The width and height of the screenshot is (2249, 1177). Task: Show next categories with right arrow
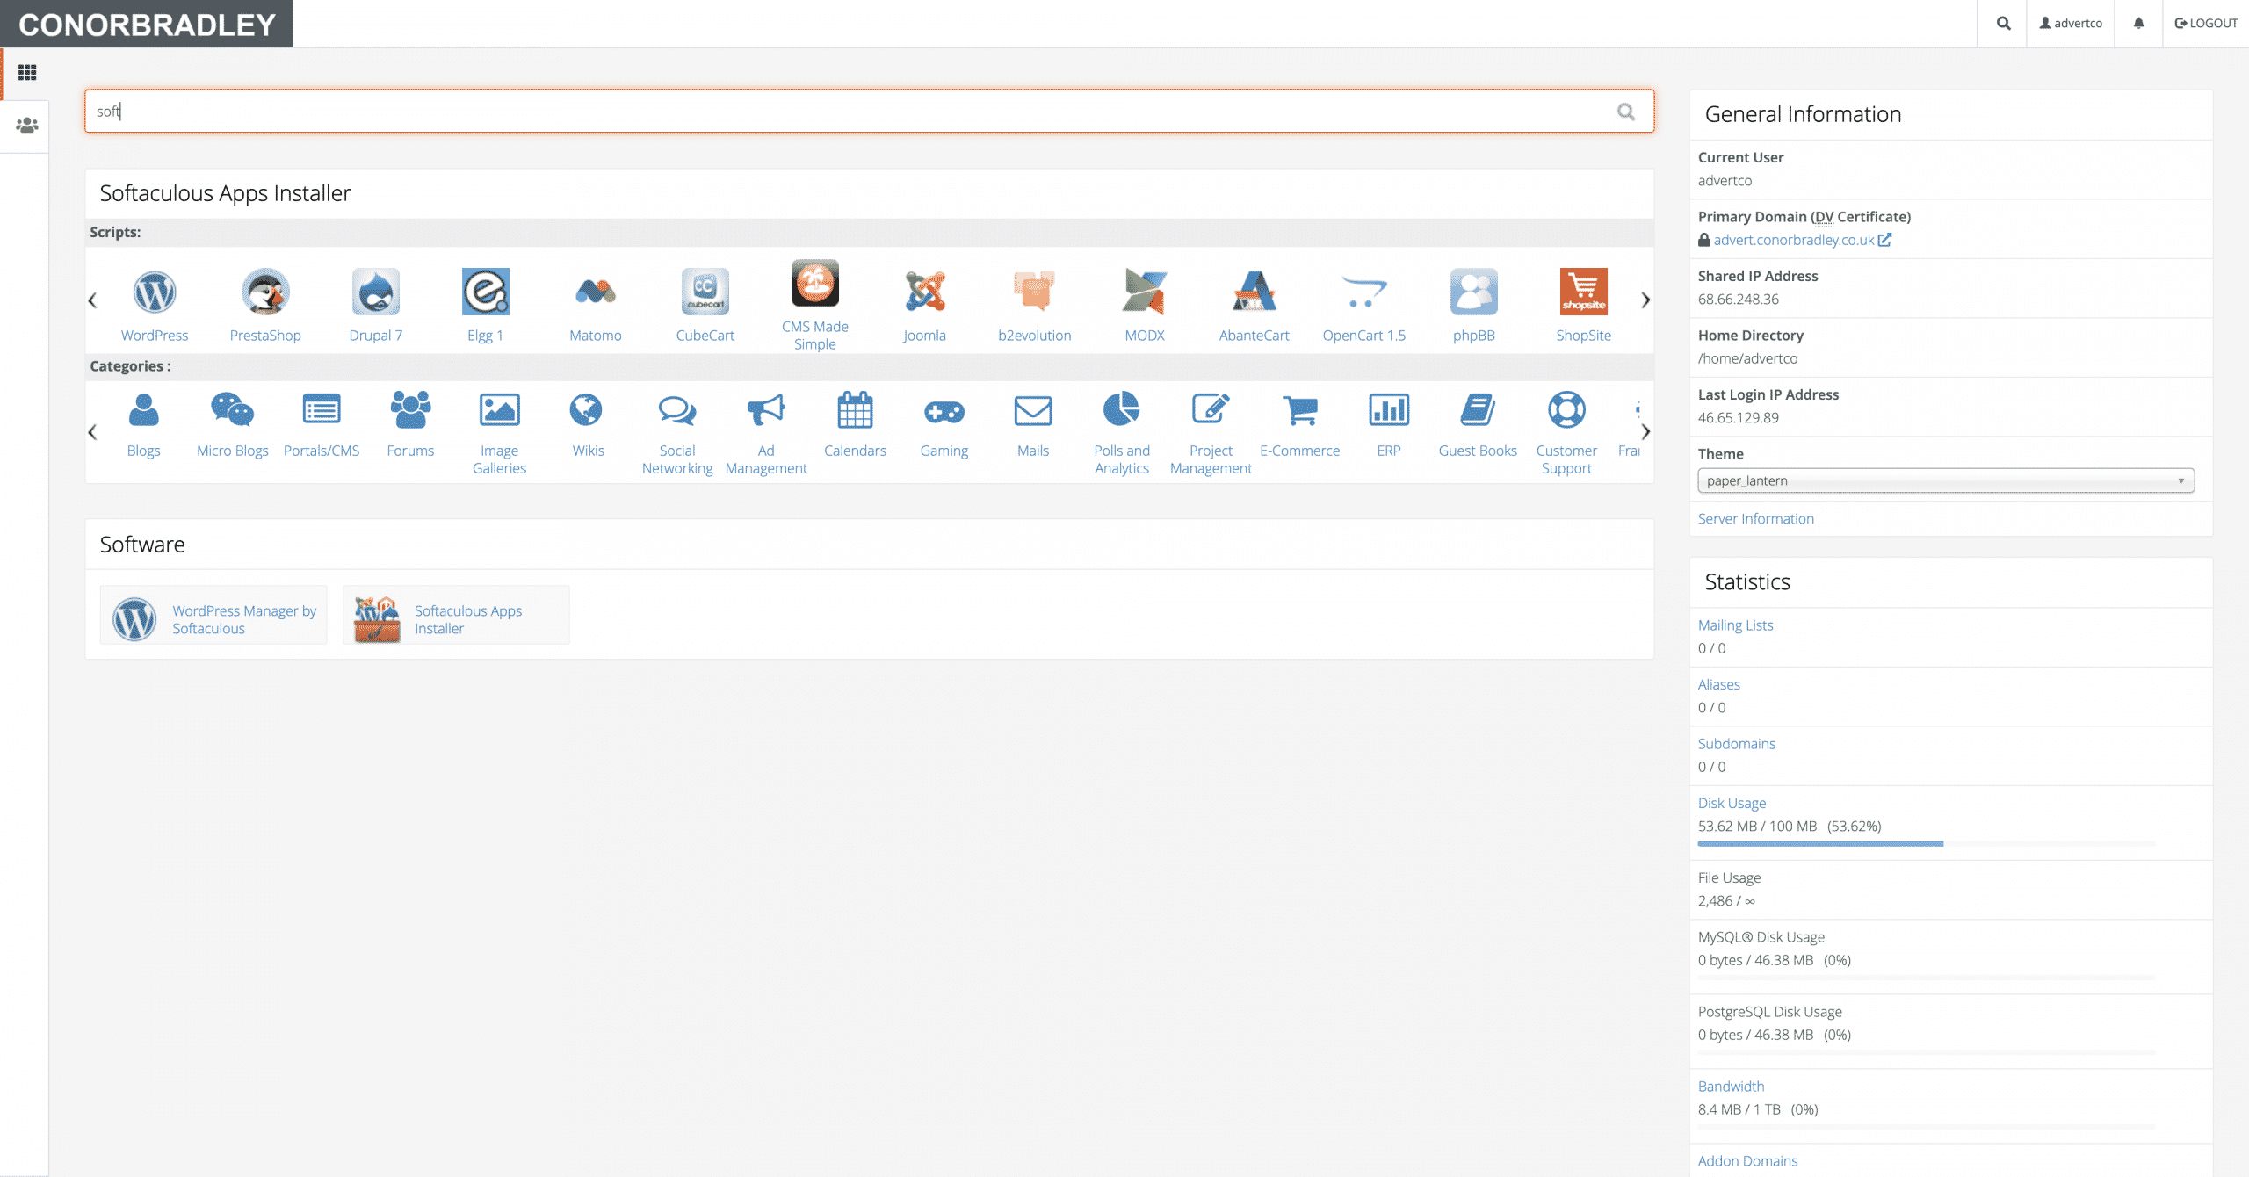point(1645,432)
